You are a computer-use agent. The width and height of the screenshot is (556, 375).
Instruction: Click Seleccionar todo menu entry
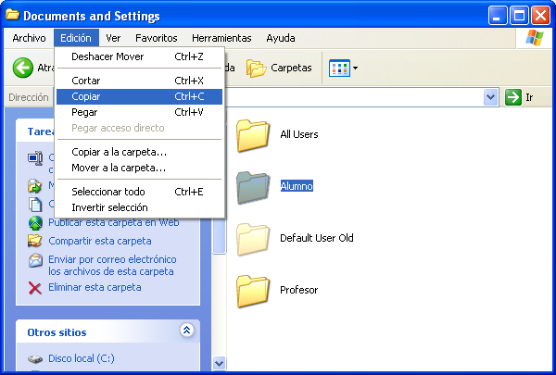(x=108, y=192)
